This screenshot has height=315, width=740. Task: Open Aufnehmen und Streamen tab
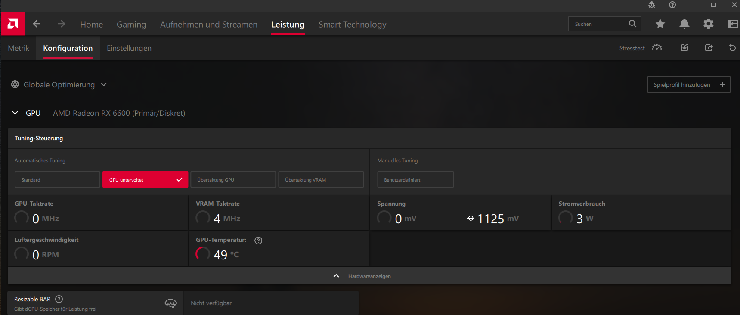(209, 25)
